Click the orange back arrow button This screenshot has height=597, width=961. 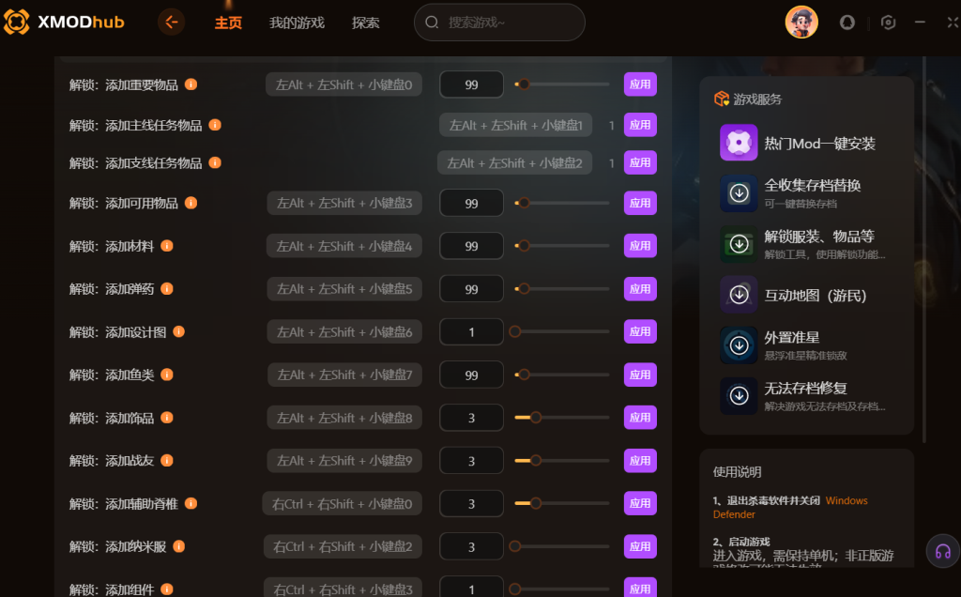pyautogui.click(x=171, y=23)
